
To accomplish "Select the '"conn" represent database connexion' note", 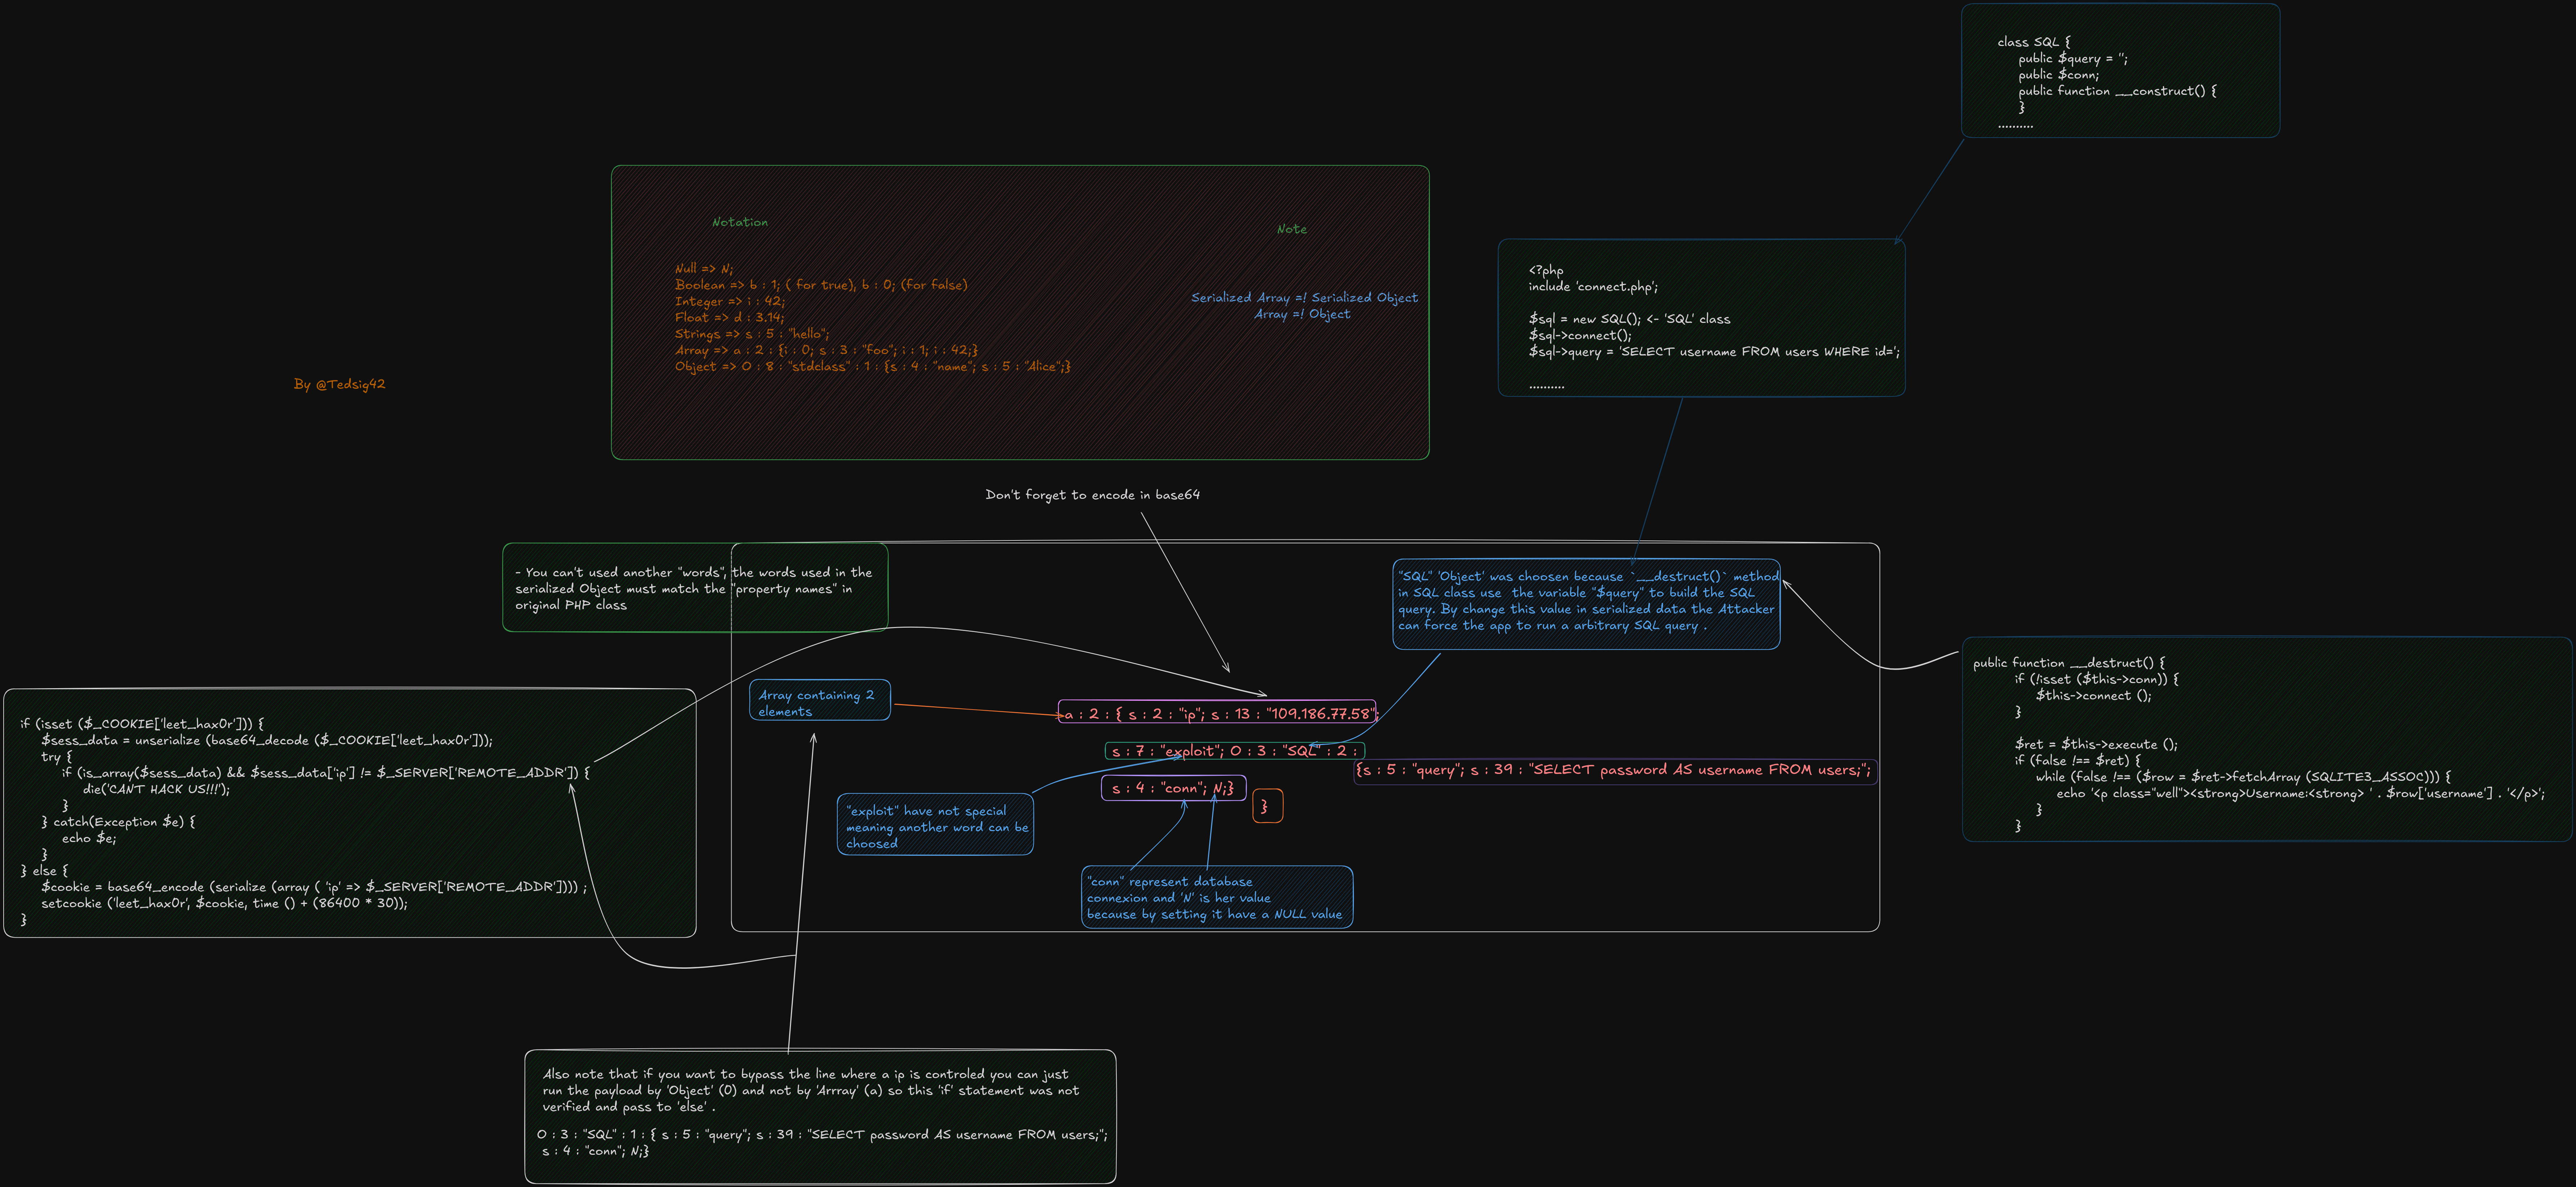I will coord(1216,897).
